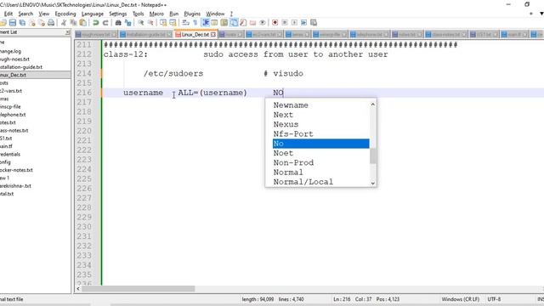Screen dimensions: 544x306
Task: Undo the last edit
Action: click(x=96, y=23)
